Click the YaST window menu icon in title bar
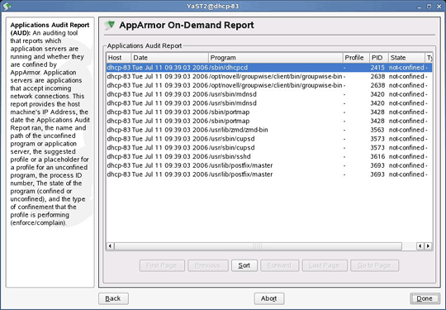Image resolution: width=446 pixels, height=310 pixels. coord(7,6)
